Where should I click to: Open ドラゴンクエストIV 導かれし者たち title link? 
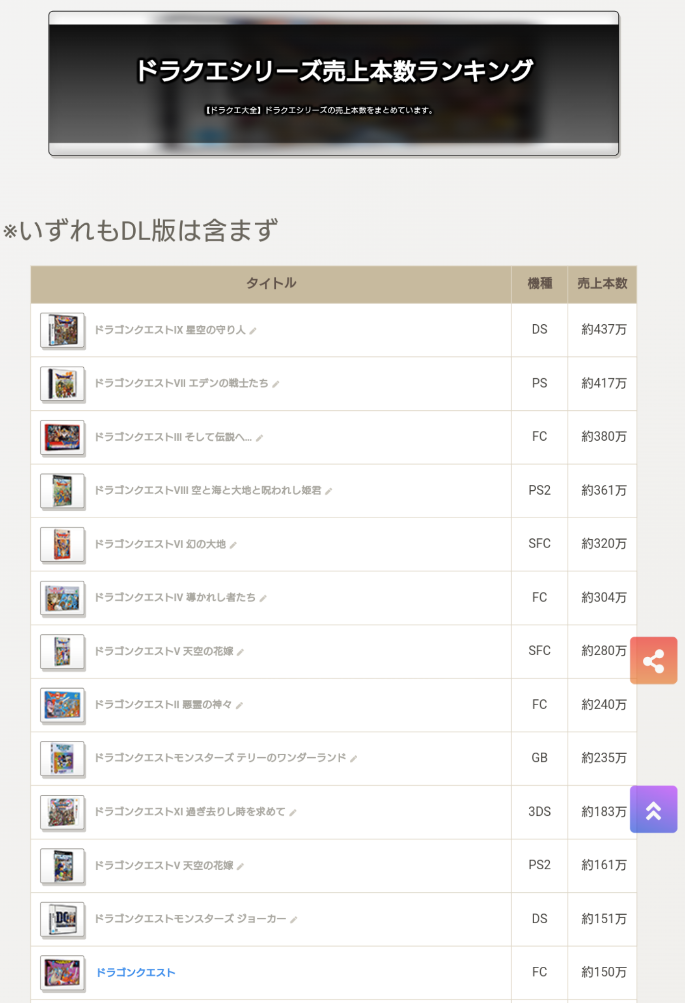(175, 597)
